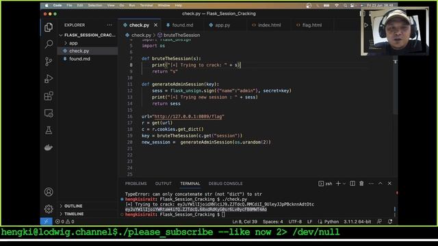
Task: Close the terminal panel
Action: click(389, 184)
